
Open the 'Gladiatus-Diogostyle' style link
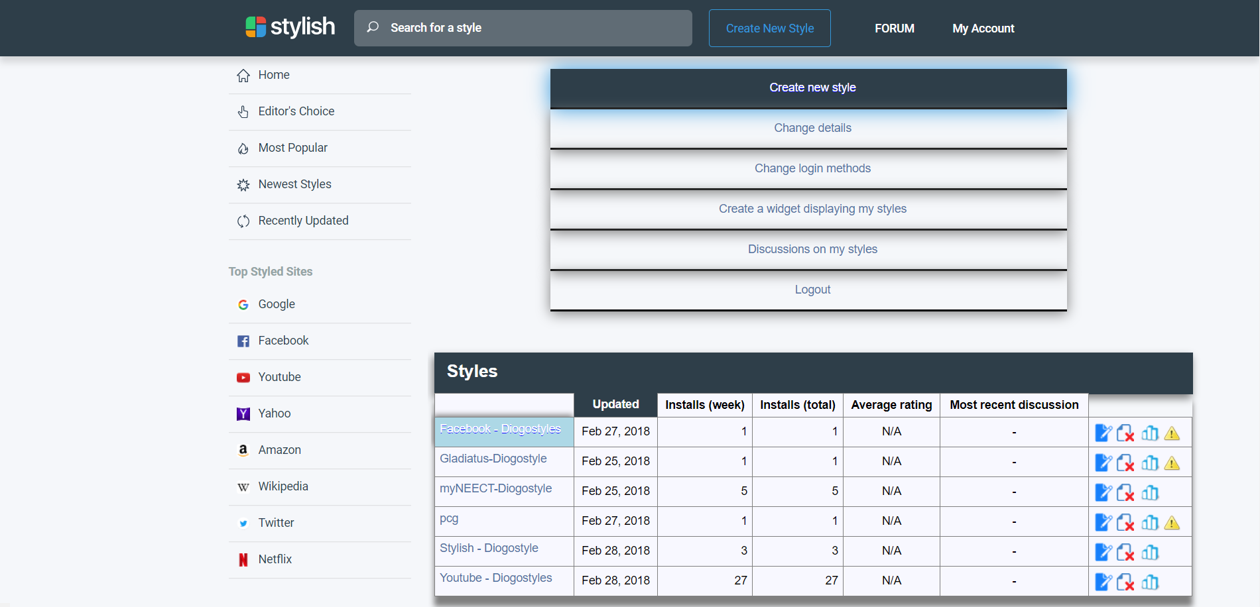pos(493,459)
